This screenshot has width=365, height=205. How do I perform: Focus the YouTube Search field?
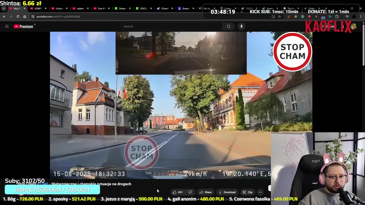click(x=172, y=26)
